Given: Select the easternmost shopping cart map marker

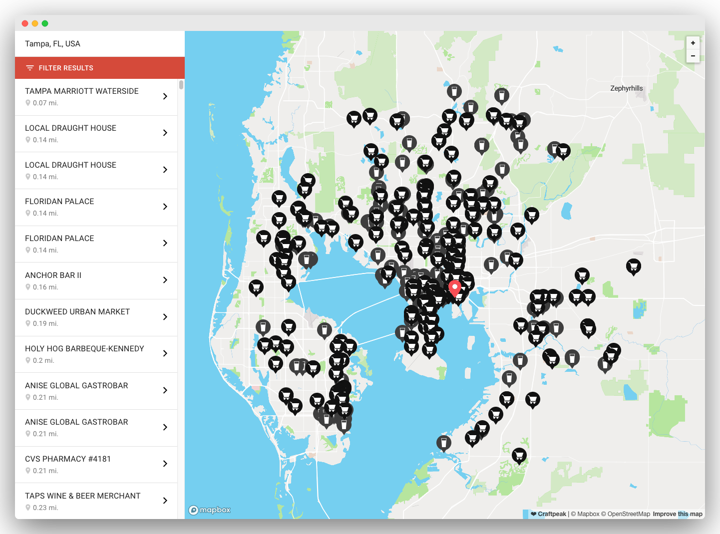Looking at the screenshot, I should (x=633, y=266).
